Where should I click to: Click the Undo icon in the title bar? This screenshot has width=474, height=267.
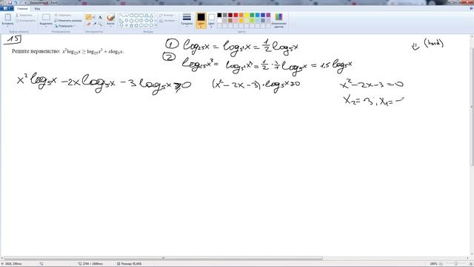click(x=16, y=2)
